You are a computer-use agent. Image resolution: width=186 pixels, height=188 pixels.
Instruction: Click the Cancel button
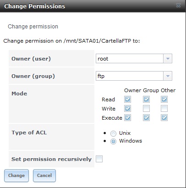[x=44, y=176]
